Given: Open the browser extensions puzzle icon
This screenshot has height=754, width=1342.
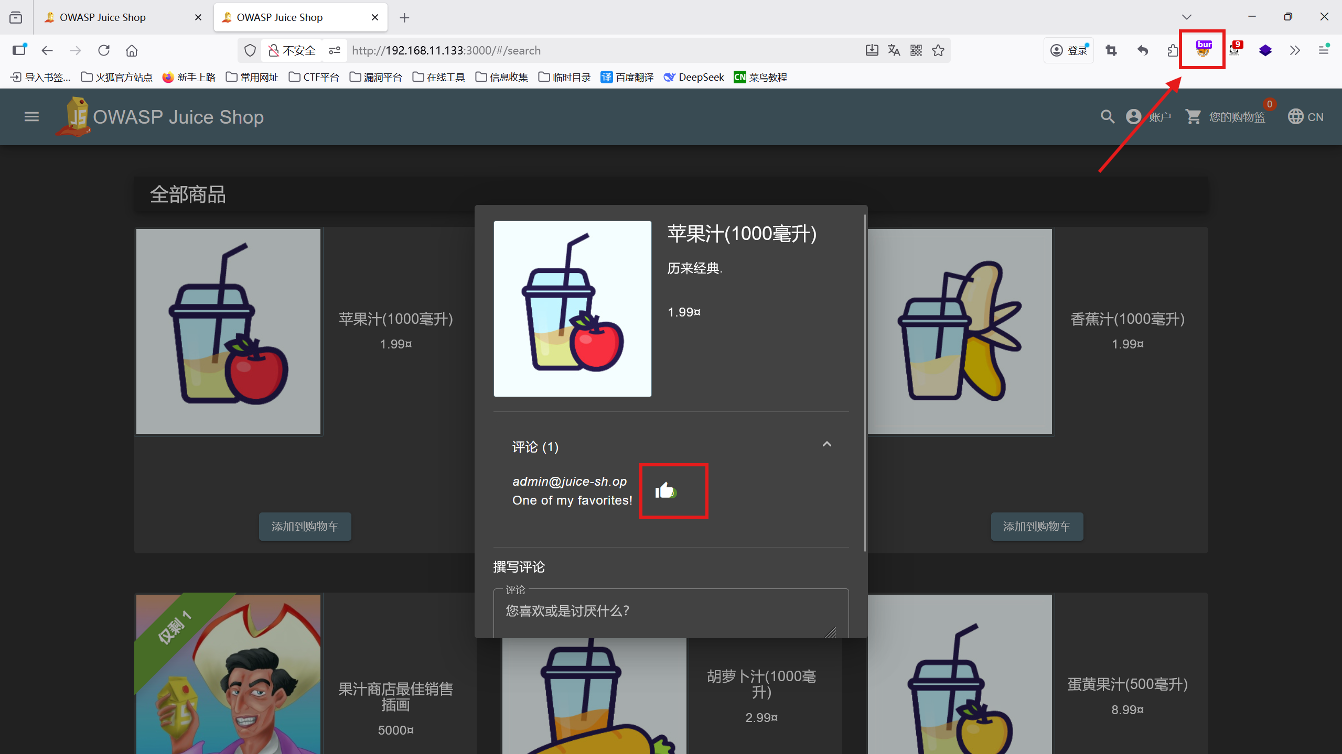Looking at the screenshot, I should pyautogui.click(x=1173, y=50).
